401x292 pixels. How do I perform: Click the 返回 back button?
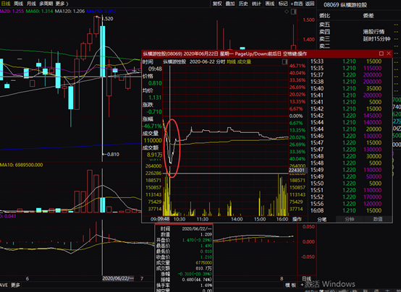point(310,4)
